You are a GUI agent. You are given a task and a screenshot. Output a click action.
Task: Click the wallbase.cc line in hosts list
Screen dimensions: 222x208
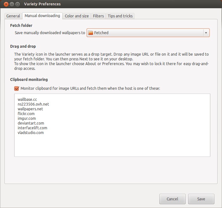28,100
